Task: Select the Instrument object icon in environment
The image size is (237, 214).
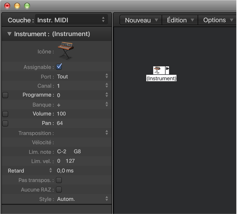Action: (x=157, y=70)
